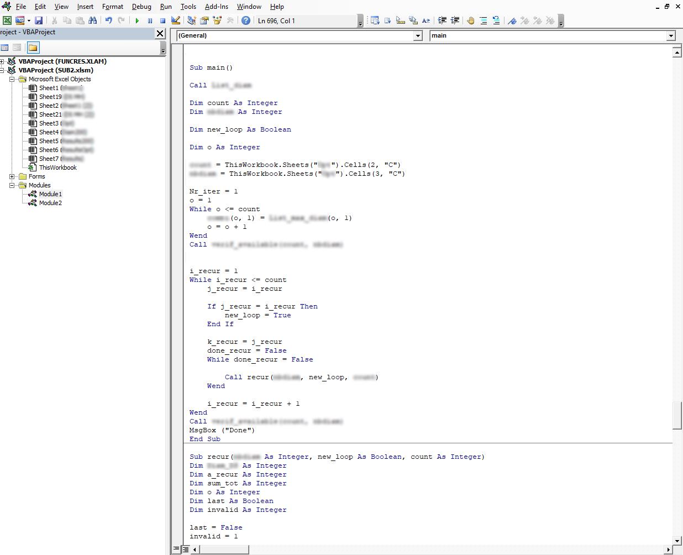Screen dimensions: 683x555
Task: Click the code pane scroll down arrow
Action: pos(677,541)
